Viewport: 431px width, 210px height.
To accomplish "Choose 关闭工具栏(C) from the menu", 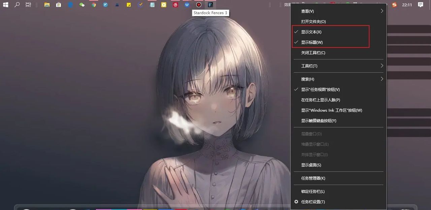I will coord(338,53).
